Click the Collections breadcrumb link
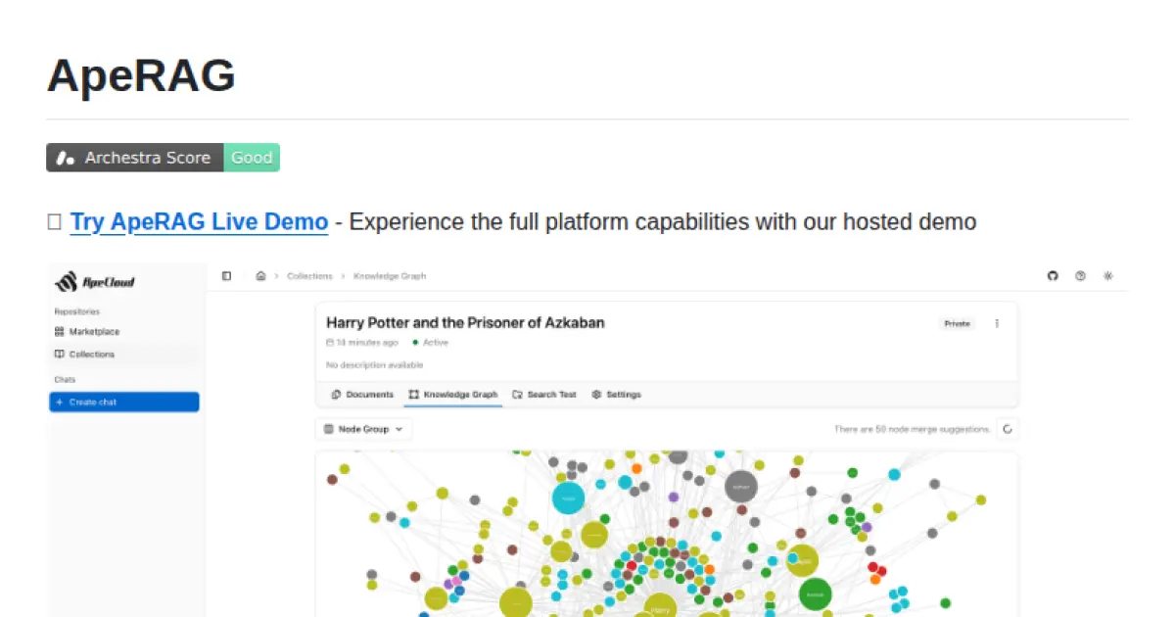This screenshot has width=1175, height=617. (x=309, y=276)
